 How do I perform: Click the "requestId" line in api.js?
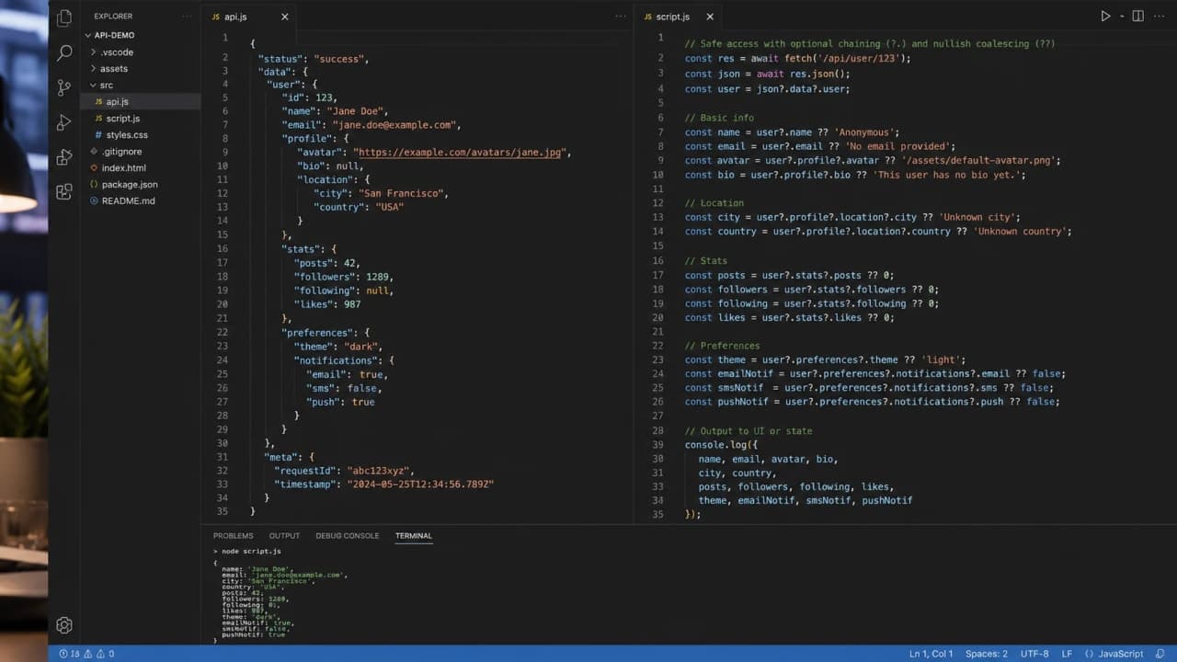pyautogui.click(x=345, y=471)
